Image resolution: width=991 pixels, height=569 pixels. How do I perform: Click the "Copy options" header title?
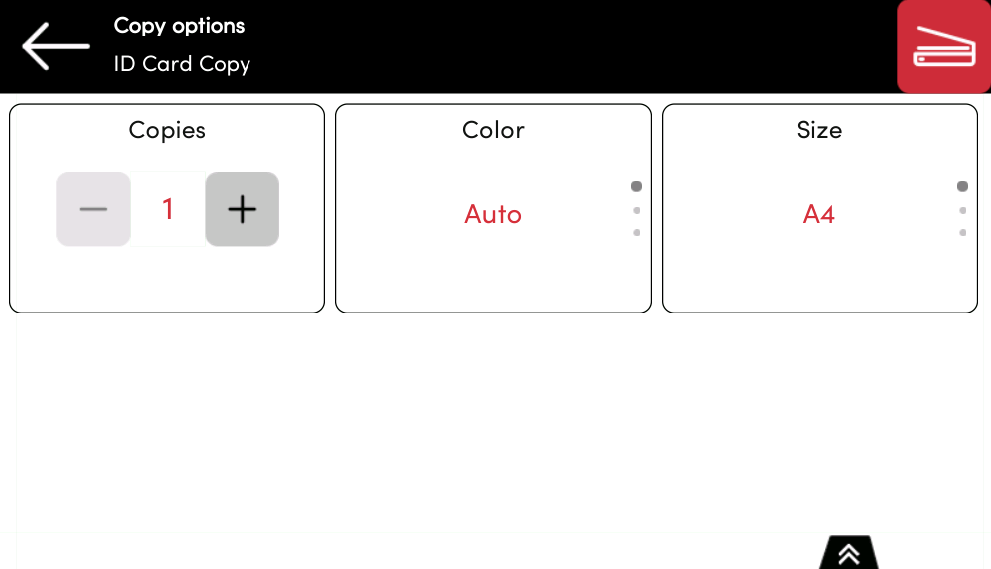pyautogui.click(x=179, y=26)
